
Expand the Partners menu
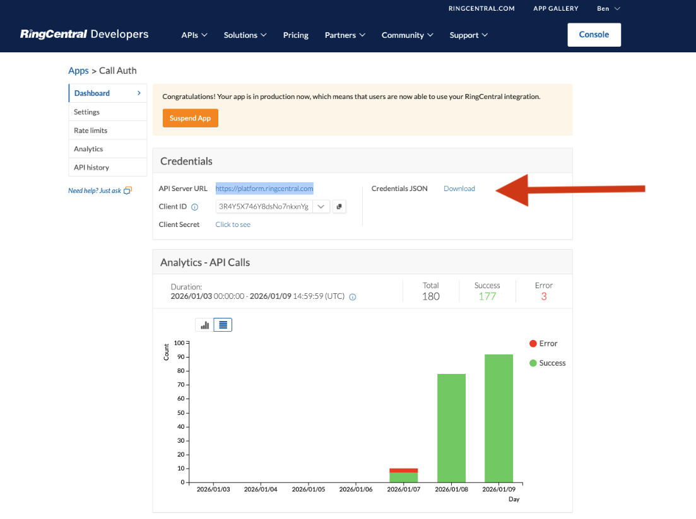click(345, 35)
